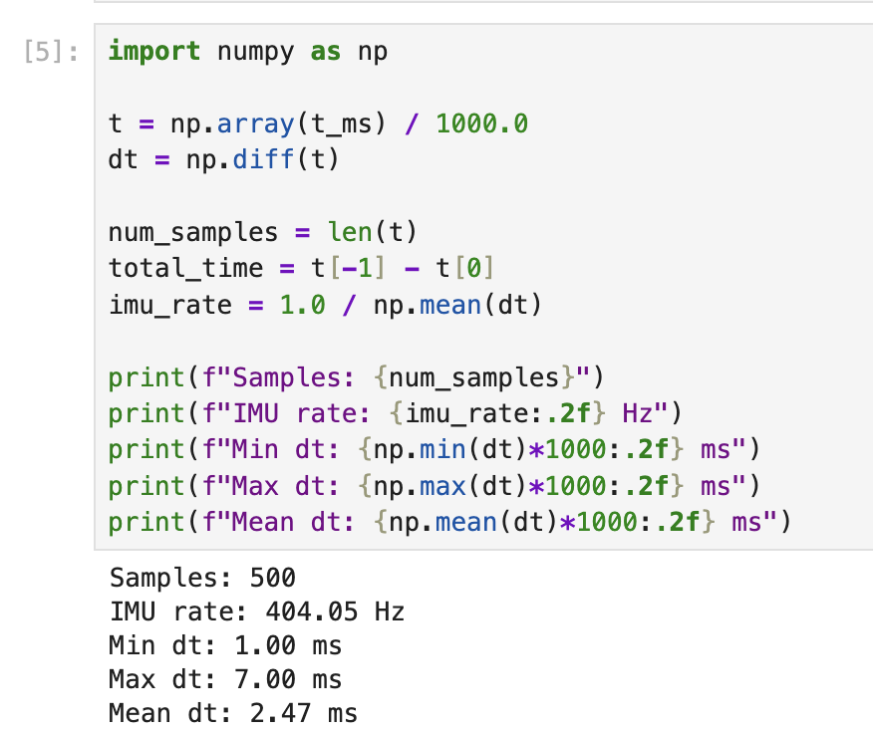Click the imu_rate assignment line

pyautogui.click(x=324, y=304)
